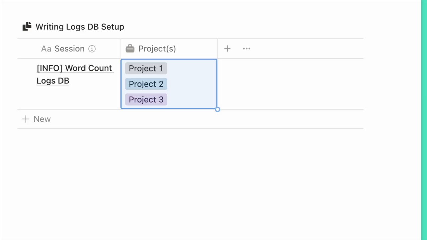Click the briefcase icon in Project(s) header

click(130, 49)
